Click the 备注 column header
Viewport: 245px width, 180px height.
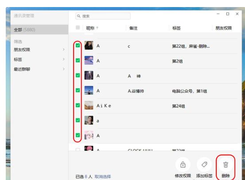[133, 28]
